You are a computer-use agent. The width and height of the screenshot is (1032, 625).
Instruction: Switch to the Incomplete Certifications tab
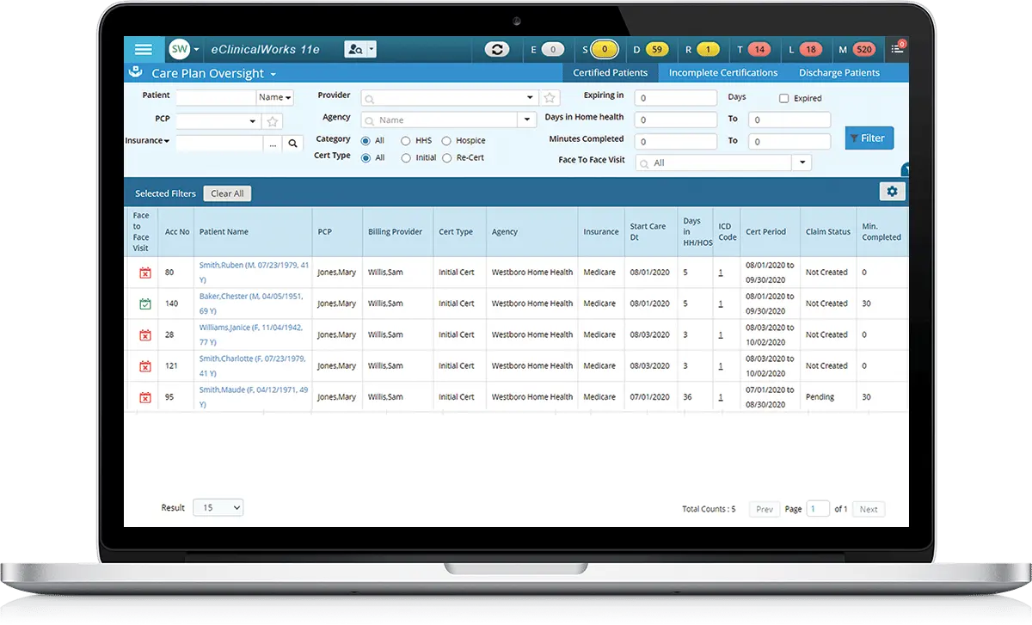722,72
